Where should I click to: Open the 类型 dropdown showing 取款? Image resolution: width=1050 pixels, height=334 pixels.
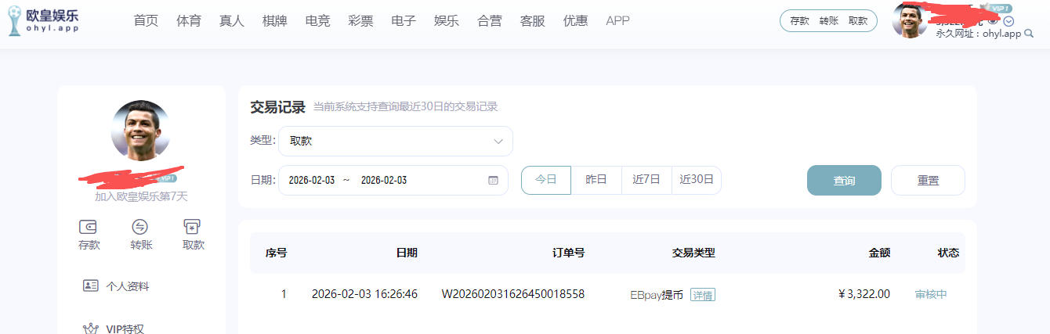click(x=396, y=142)
